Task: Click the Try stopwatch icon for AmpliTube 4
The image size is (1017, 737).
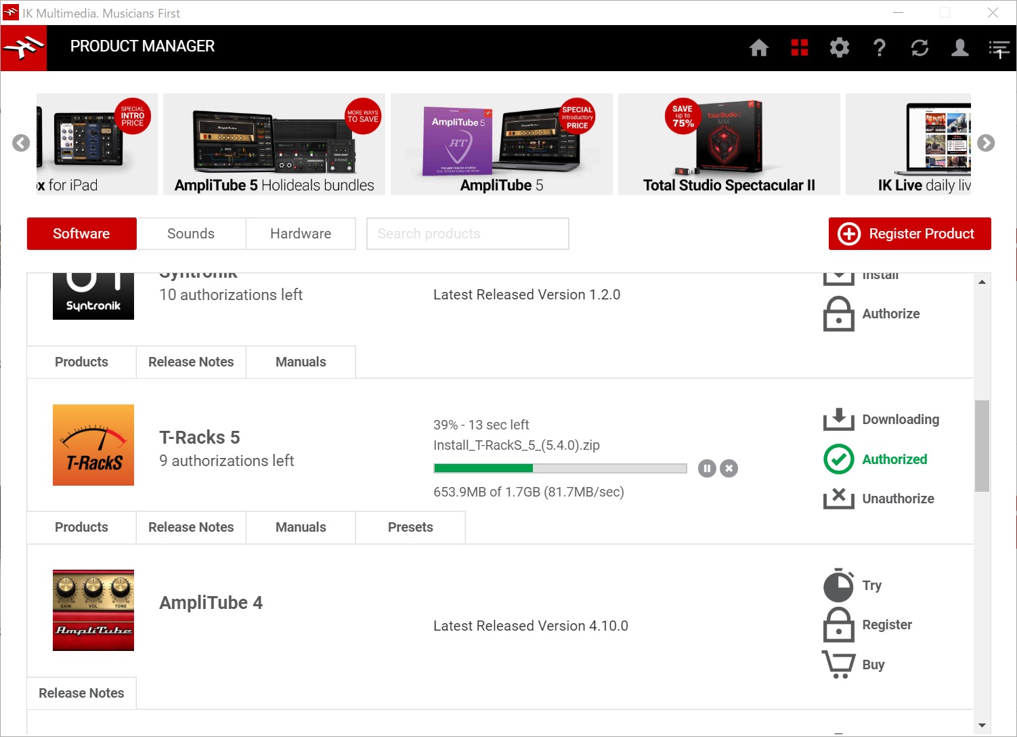Action: [x=839, y=585]
